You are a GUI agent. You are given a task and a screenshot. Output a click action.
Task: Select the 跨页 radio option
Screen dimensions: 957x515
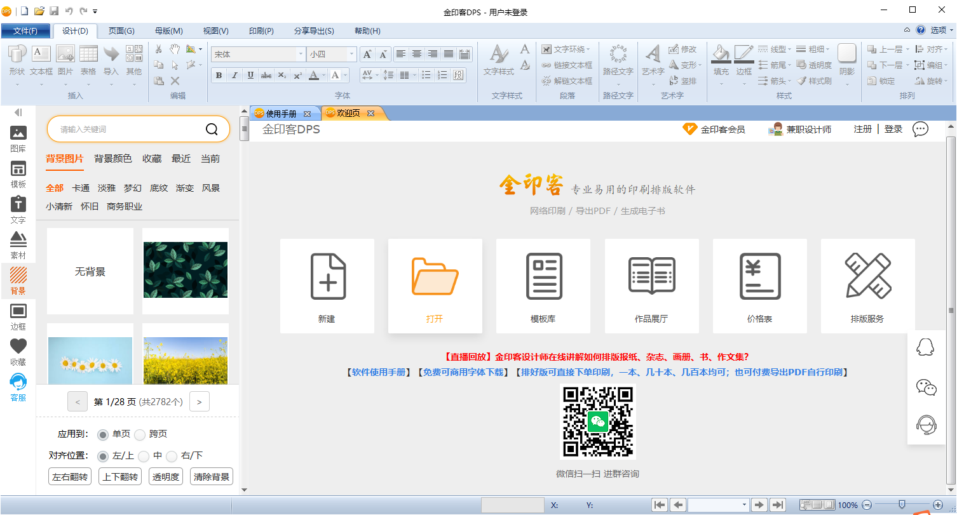[141, 434]
